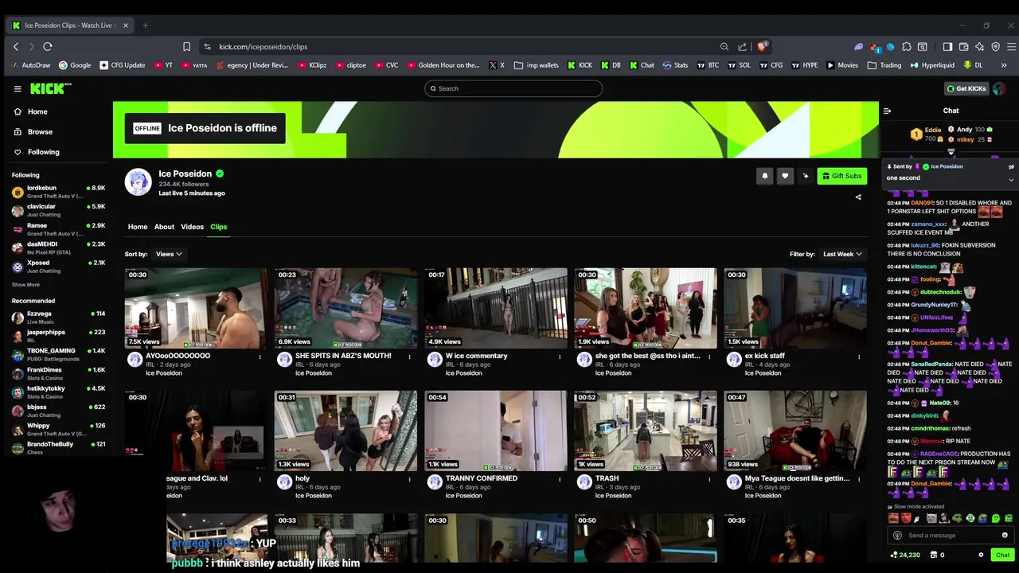Select the Clips tab
This screenshot has width=1019, height=573.
point(218,227)
